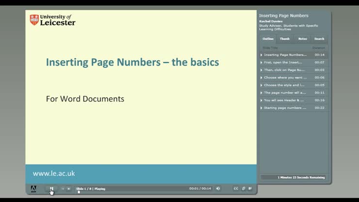
Task: Jump to 'Starting page numbers ...' slide
Action: (294, 108)
